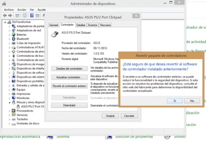Expand the Bluetooth node arrow

[9, 39]
